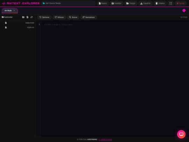Export the file with Exportar
The width and height of the screenshot is (189, 142).
pos(145,4)
